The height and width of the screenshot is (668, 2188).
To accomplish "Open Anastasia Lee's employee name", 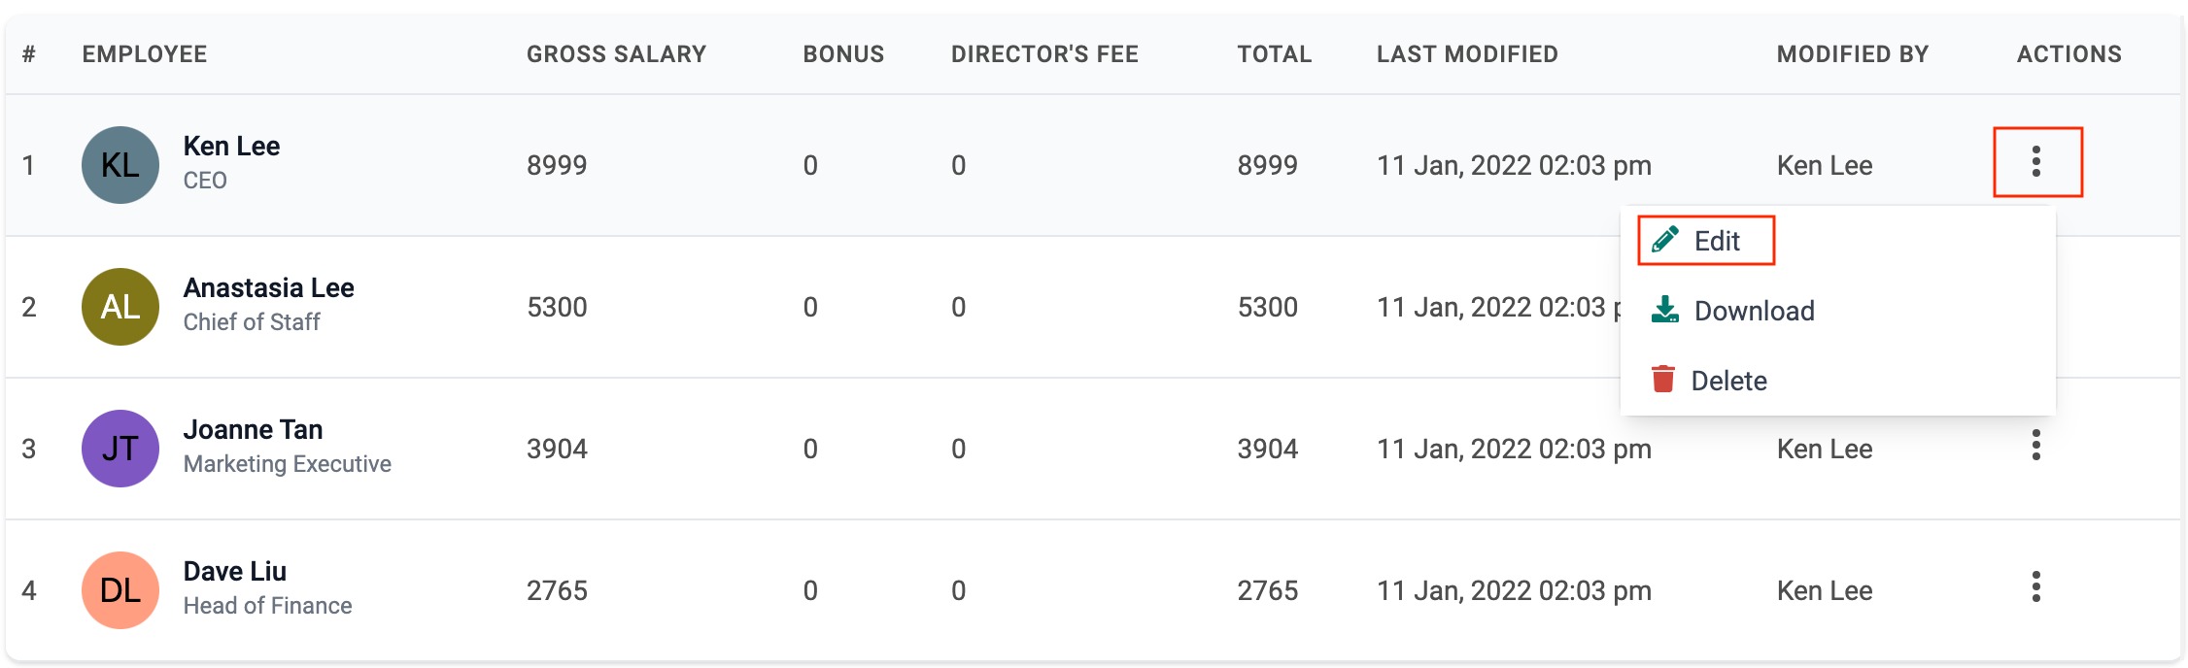I will [x=269, y=287].
